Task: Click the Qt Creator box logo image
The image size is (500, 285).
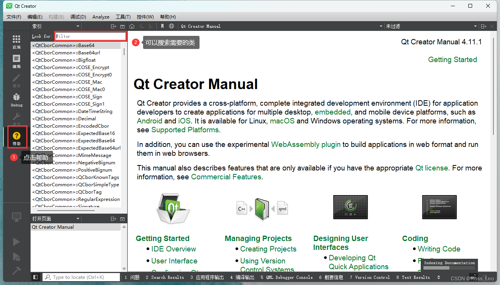Action: point(173,209)
